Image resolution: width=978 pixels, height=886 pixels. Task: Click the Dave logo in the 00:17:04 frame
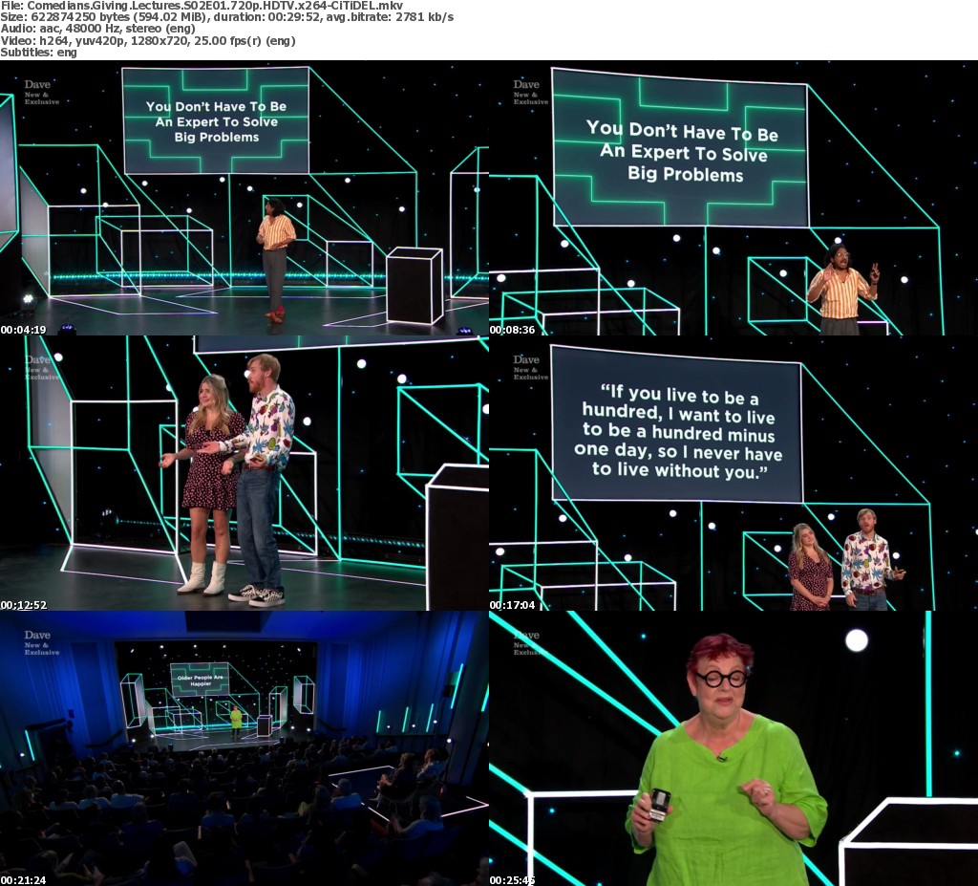tap(526, 360)
